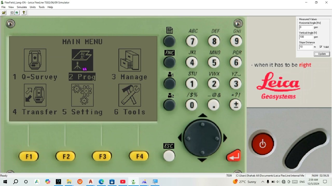
Task: Click navigation pad up arrow
Action: [x=203, y=115]
